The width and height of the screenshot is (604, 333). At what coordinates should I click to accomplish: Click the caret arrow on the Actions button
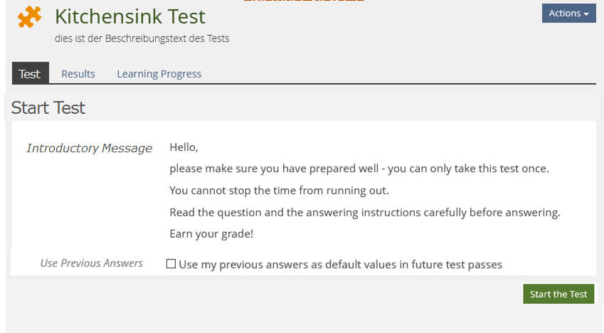pos(586,14)
